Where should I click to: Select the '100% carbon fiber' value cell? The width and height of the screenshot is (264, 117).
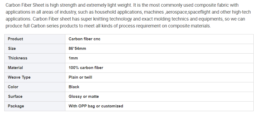point(86,68)
